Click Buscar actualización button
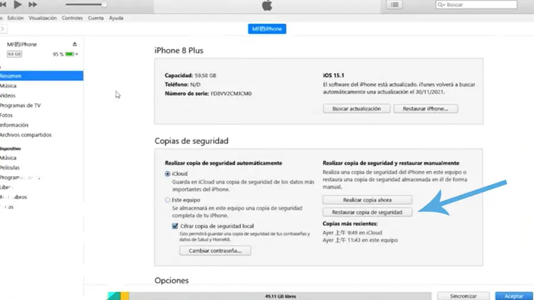534x300 pixels. coord(357,109)
